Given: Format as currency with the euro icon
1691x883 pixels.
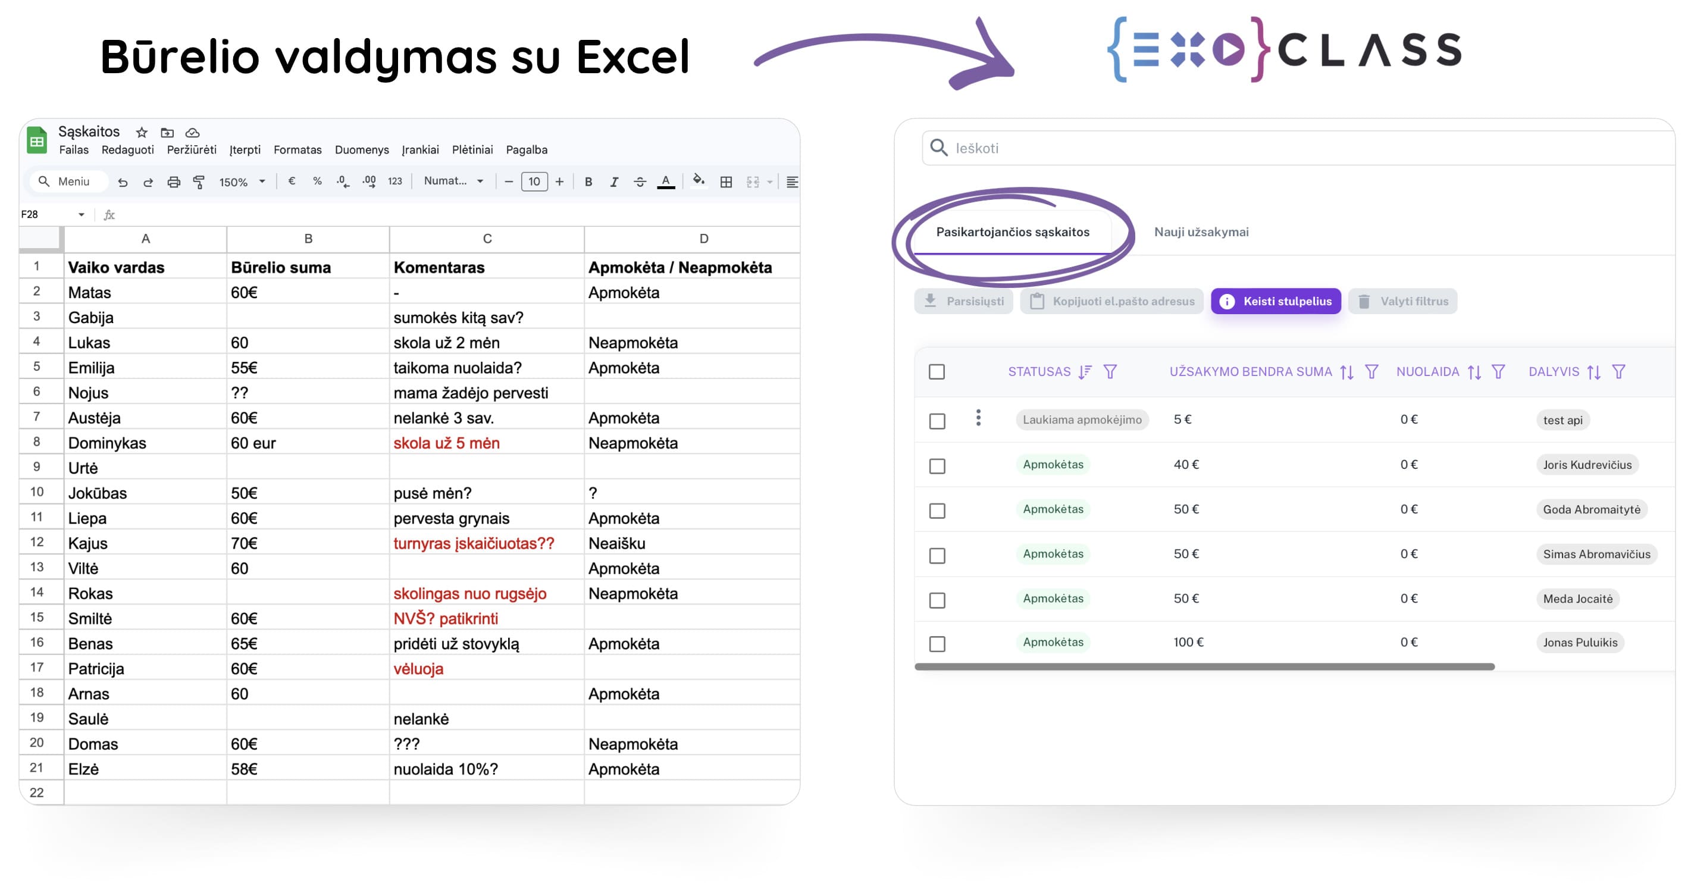Looking at the screenshot, I should coord(292,181).
